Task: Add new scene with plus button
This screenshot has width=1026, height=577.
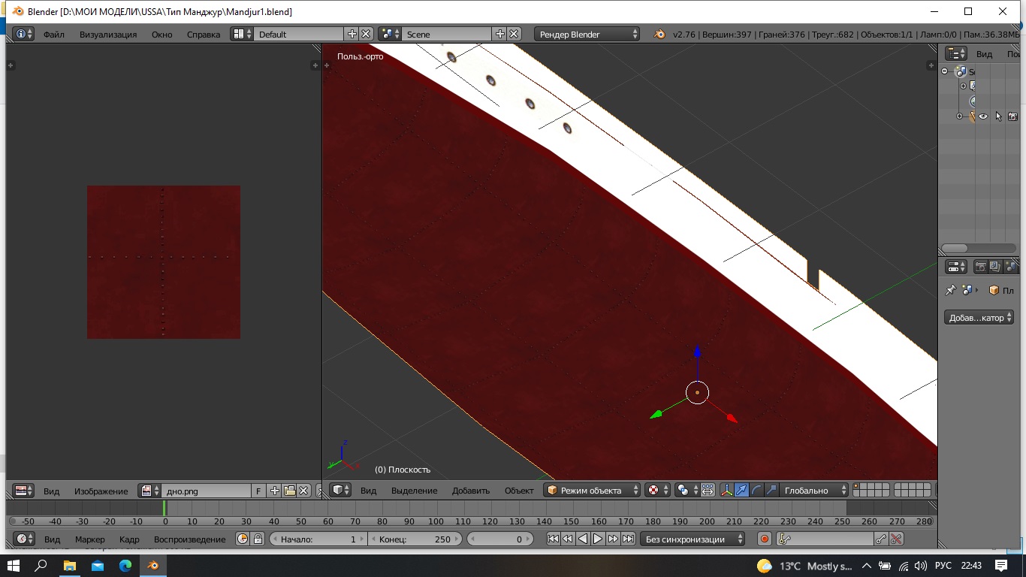Action: tap(499, 34)
